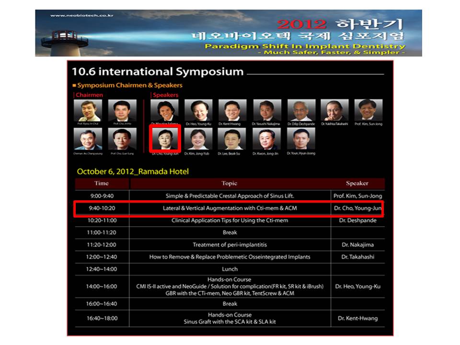
Task: Select the 12:40~14:00 Lunch row
Action: (x=230, y=269)
